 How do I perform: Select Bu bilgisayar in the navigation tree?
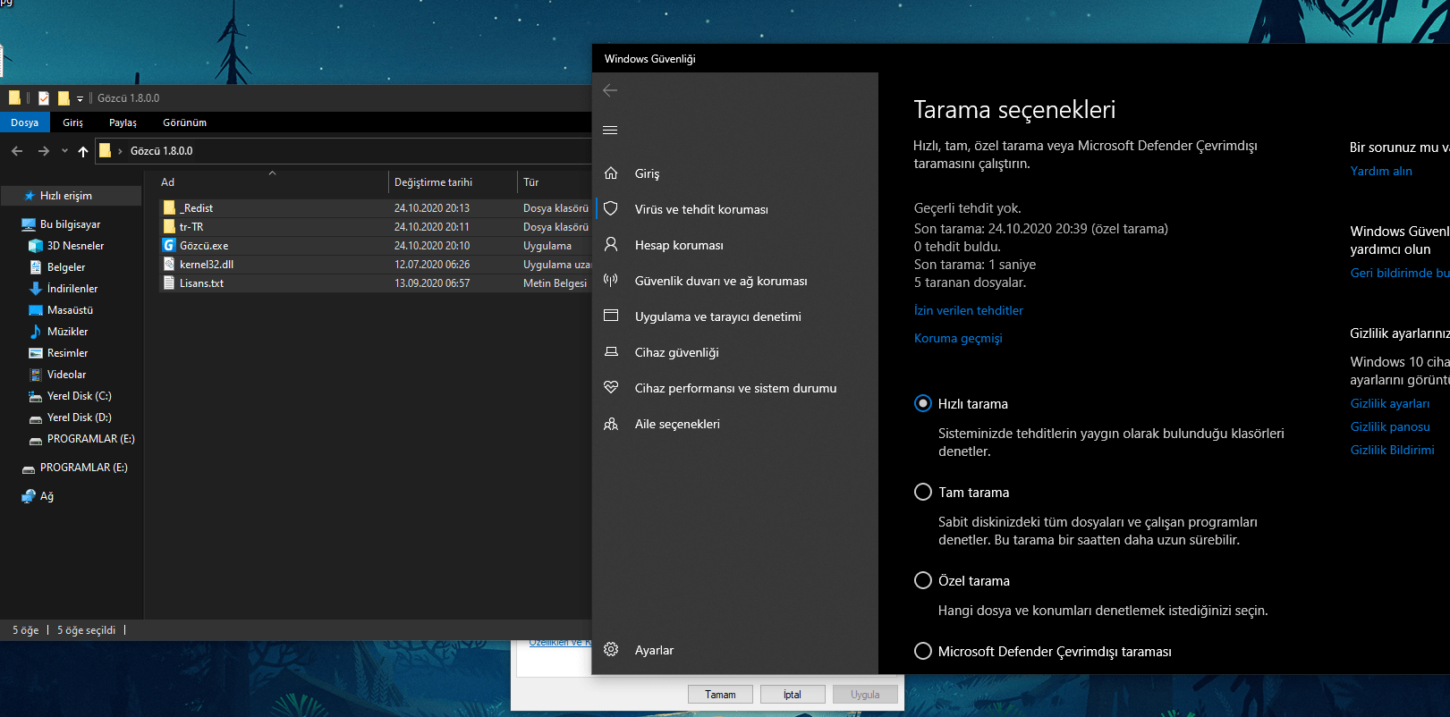click(70, 224)
